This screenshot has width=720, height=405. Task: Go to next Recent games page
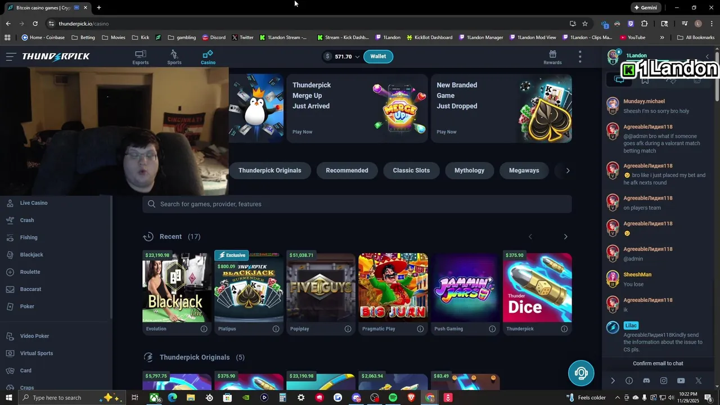565,237
